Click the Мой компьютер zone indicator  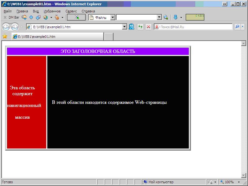[x=159, y=182]
